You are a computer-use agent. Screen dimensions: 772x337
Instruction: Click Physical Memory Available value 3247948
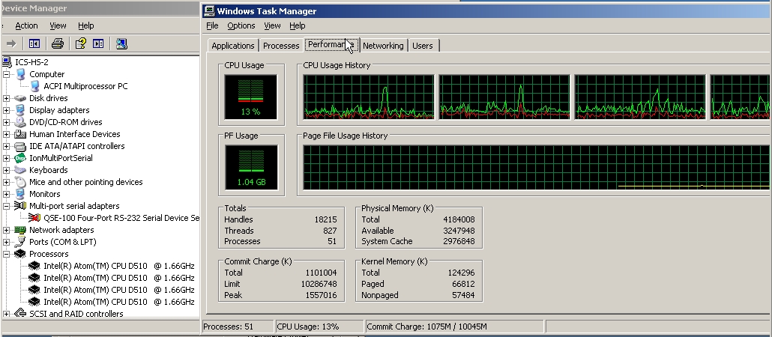point(459,231)
